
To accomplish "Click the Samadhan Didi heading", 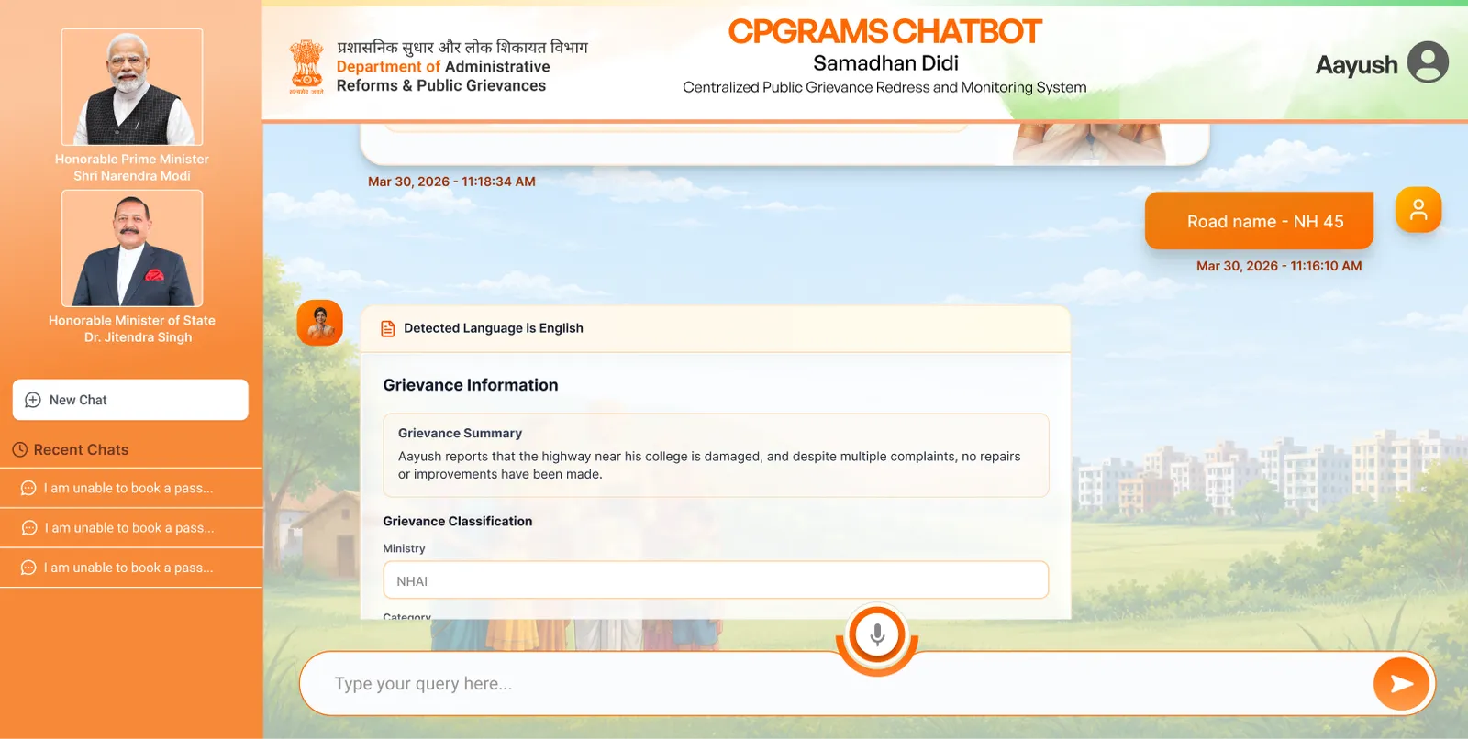I will (885, 63).
